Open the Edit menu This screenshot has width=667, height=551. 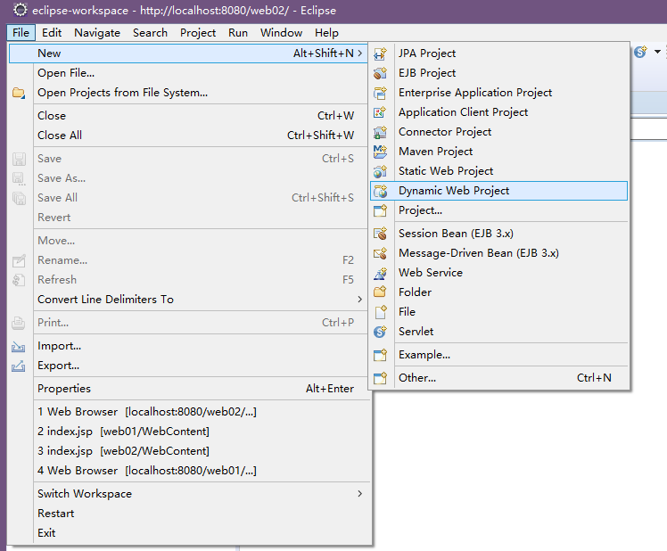[52, 33]
